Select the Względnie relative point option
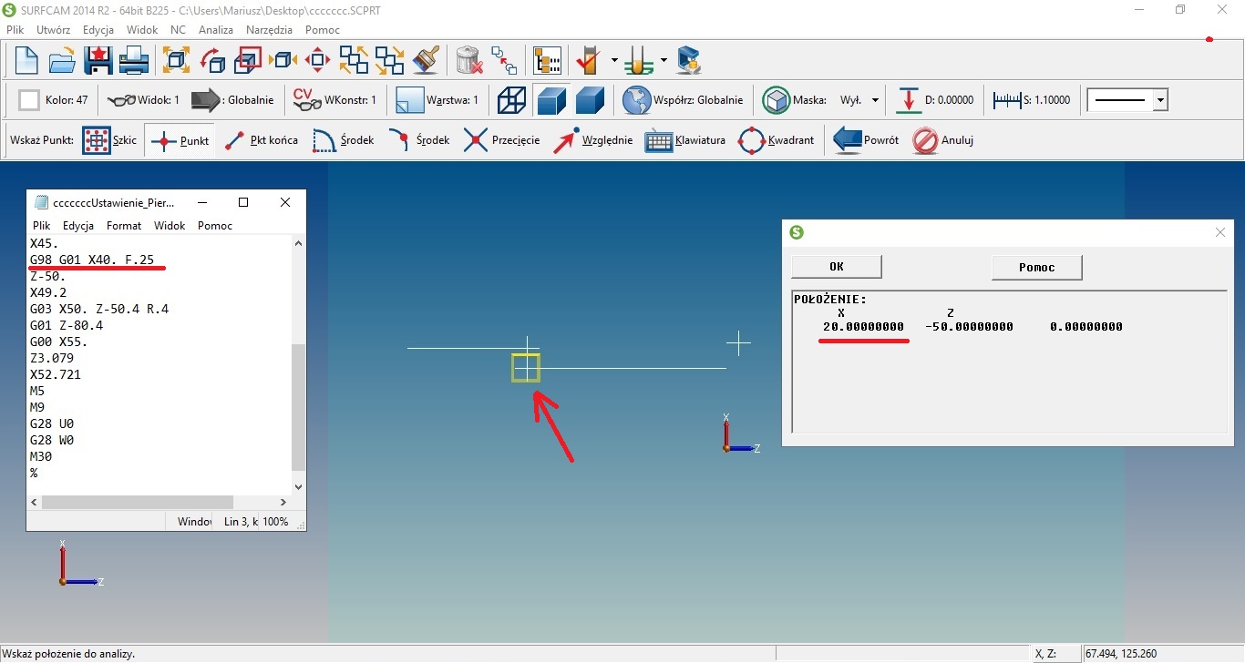1245x663 pixels. point(592,140)
